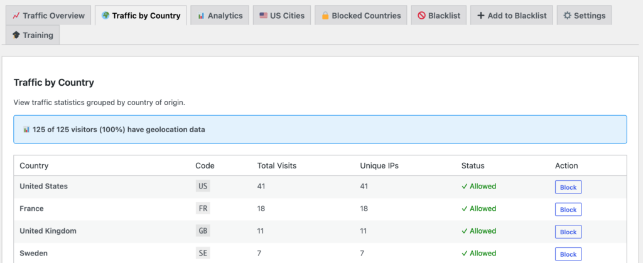643x263 pixels.
Task: Block traffic from France
Action: [x=568, y=209]
